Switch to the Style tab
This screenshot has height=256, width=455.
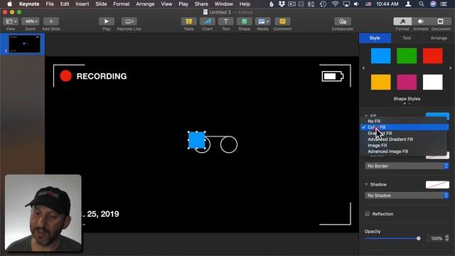coord(375,38)
